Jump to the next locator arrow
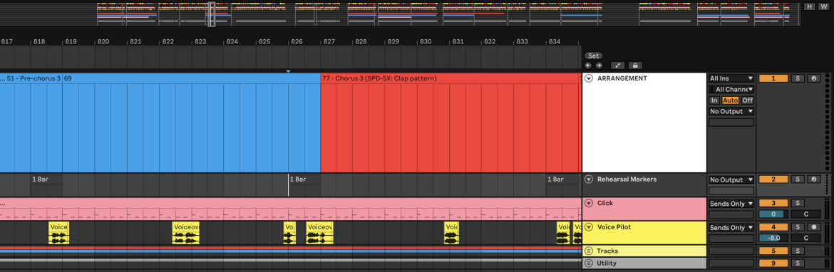The width and height of the screenshot is (834, 272). pyautogui.click(x=598, y=66)
